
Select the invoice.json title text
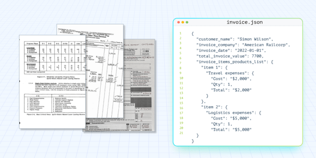click(x=245, y=22)
